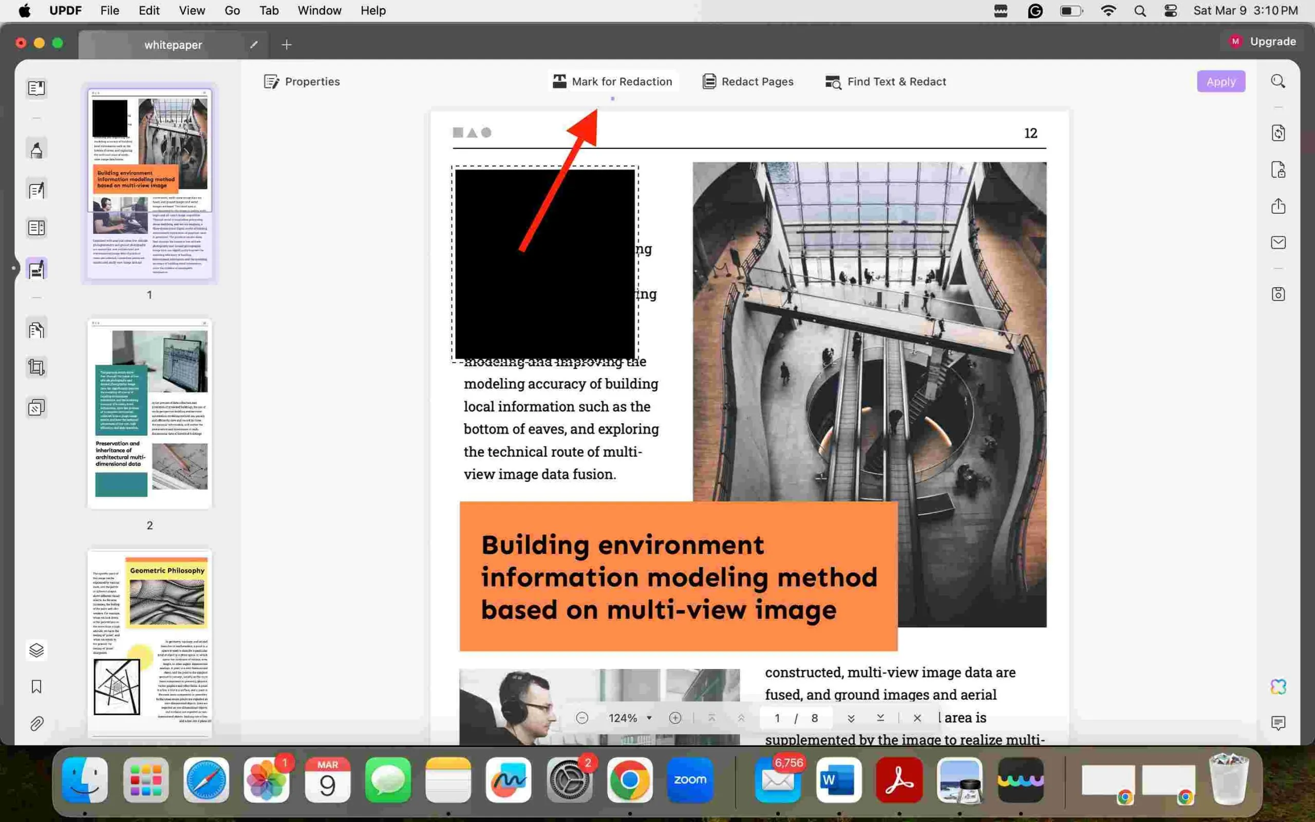Toggle the search icon in top right
Image resolution: width=1315 pixels, height=822 pixels.
click(x=1278, y=82)
